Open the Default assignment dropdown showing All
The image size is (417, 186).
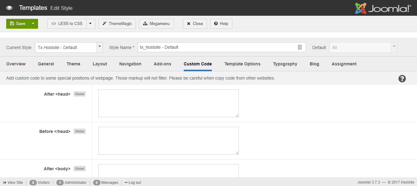[x=393, y=47]
